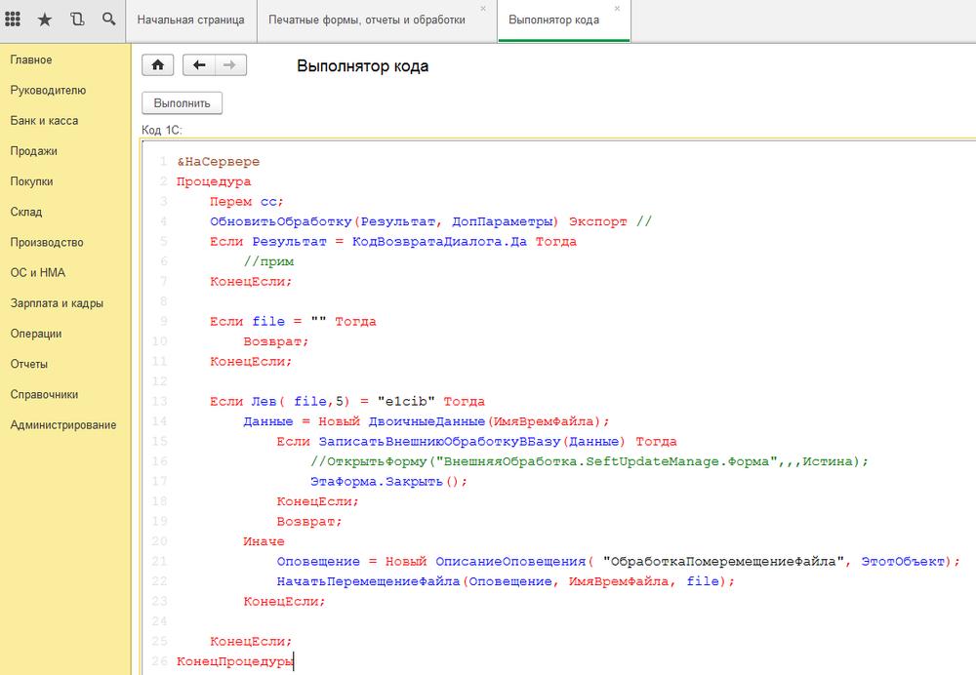Click ЗаписатьВнешнююОбработкуВБазу call
Screen dimensions: 976x675
tap(441, 441)
